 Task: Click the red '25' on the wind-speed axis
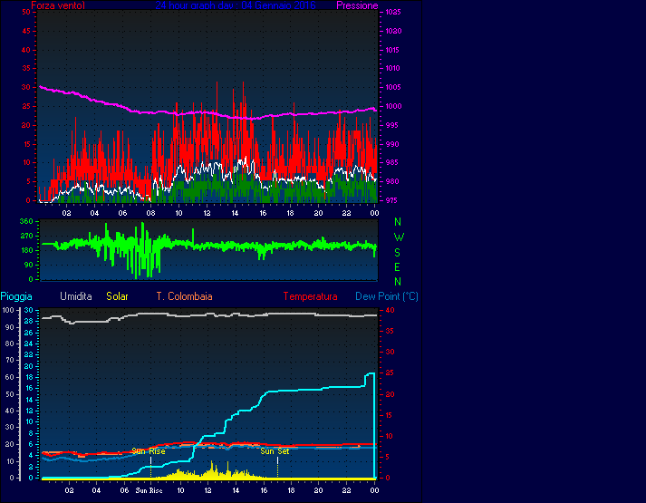pos(26,106)
